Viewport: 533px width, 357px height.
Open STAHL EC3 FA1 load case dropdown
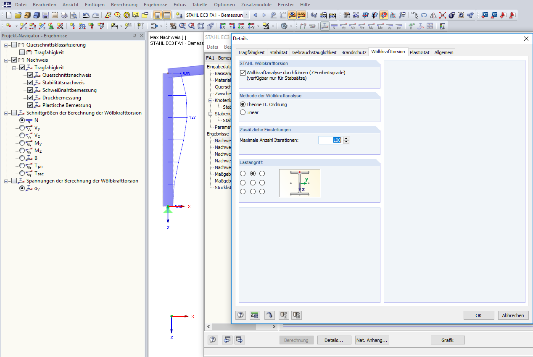coord(246,15)
